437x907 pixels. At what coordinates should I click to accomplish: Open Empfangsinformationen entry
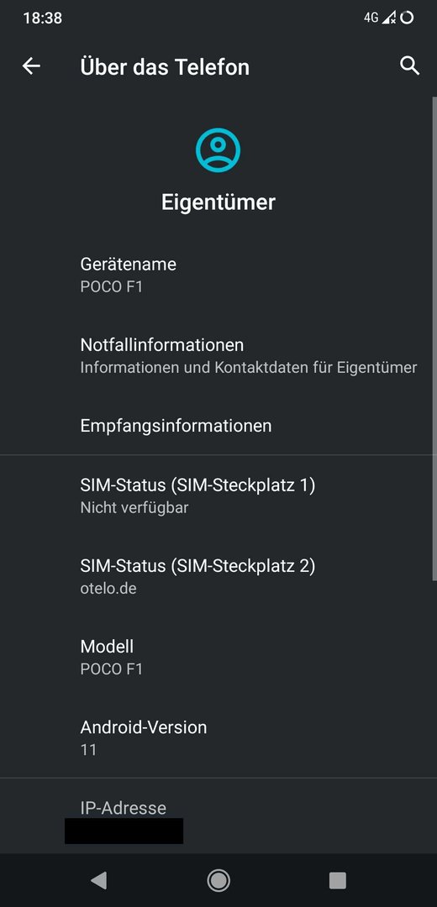(218, 426)
